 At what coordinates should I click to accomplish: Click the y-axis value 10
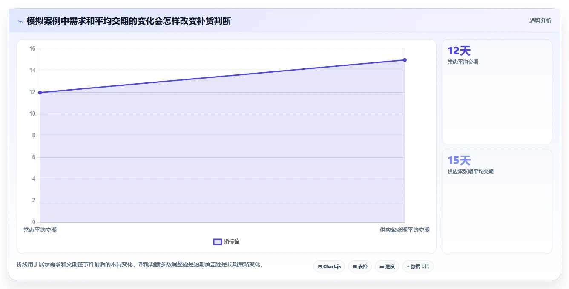pyautogui.click(x=32, y=114)
